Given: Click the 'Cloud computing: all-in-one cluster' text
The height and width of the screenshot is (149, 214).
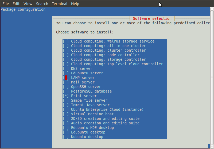Looking at the screenshot, I should (x=108, y=46).
